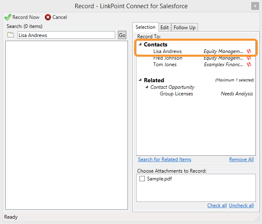262x224 pixels.
Task: Click the folder icon beside search field
Action: pyautogui.click(x=11, y=35)
